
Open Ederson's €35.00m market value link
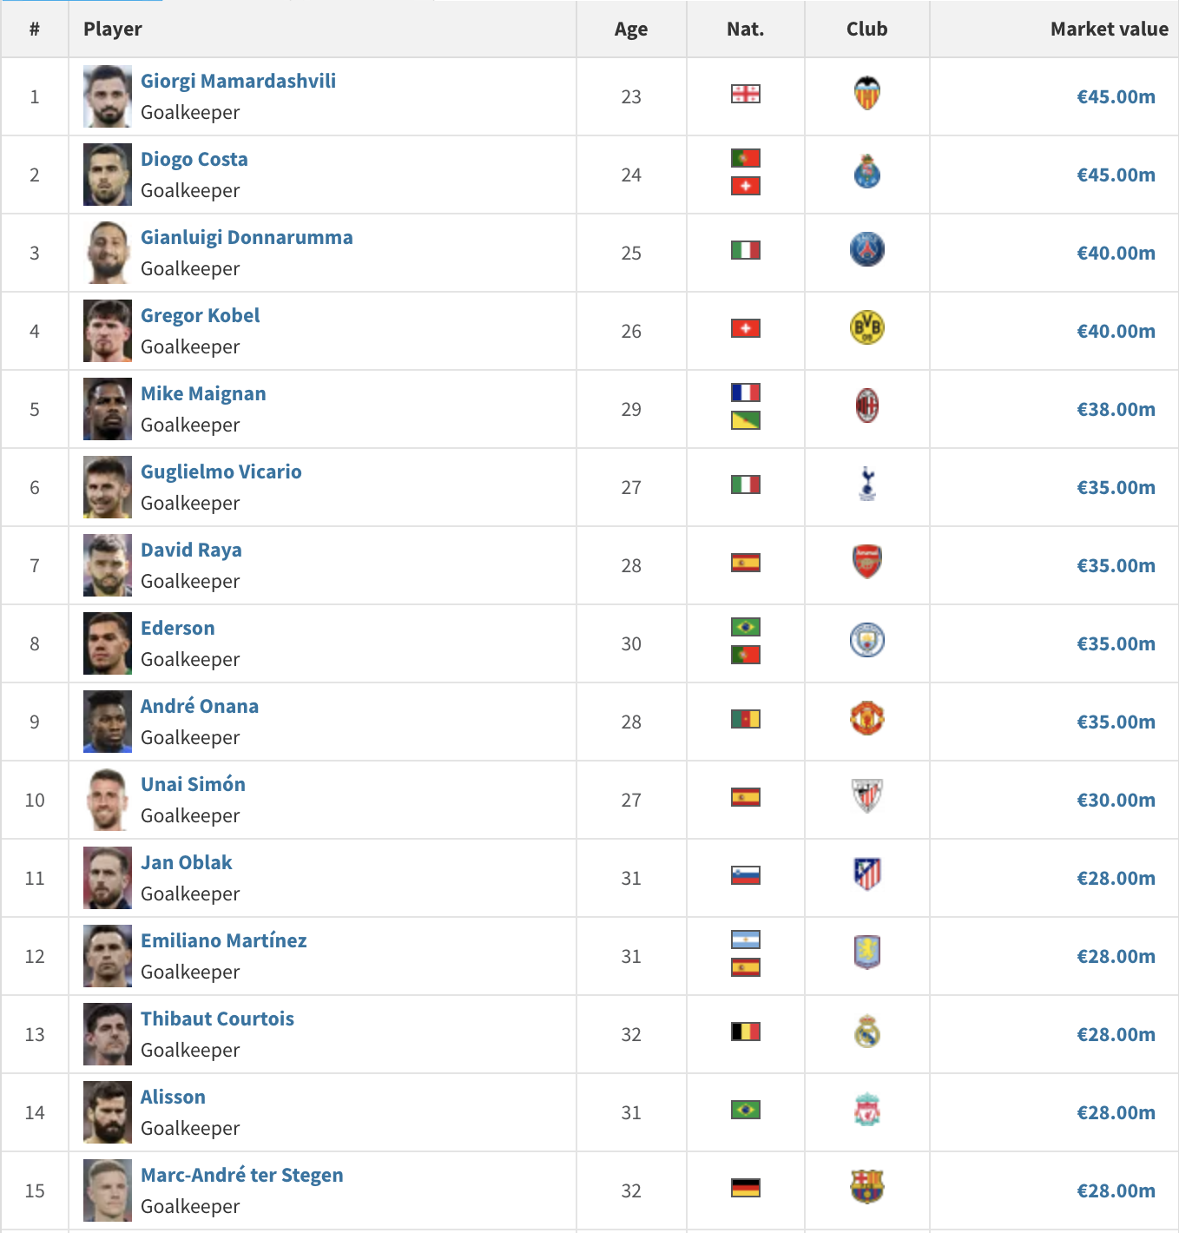coord(1116,643)
